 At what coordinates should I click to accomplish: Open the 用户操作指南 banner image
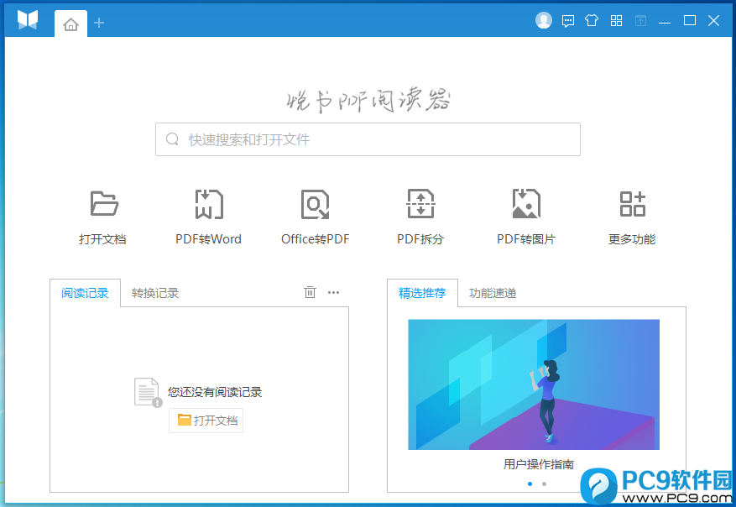click(x=534, y=384)
